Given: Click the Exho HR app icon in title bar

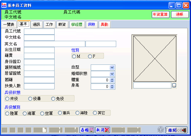Looking at the screenshot, I should 4,5.
